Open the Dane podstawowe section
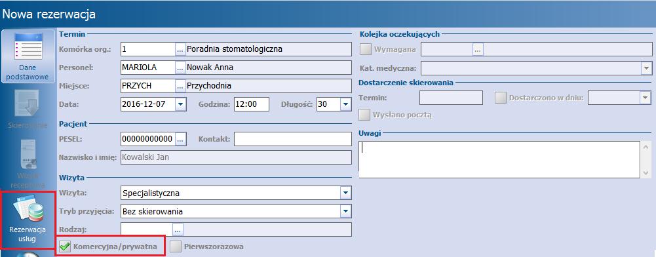Viewport: 656px width, 257px height. click(x=28, y=56)
